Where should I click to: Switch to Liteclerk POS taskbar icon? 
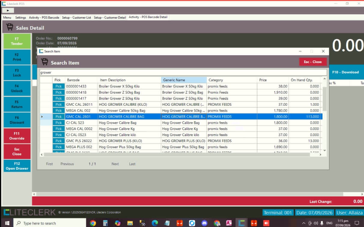[x=241, y=223]
